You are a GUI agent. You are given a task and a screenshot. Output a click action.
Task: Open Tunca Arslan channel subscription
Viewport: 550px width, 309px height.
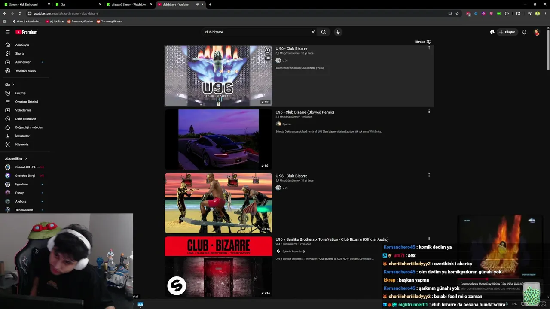click(24, 210)
